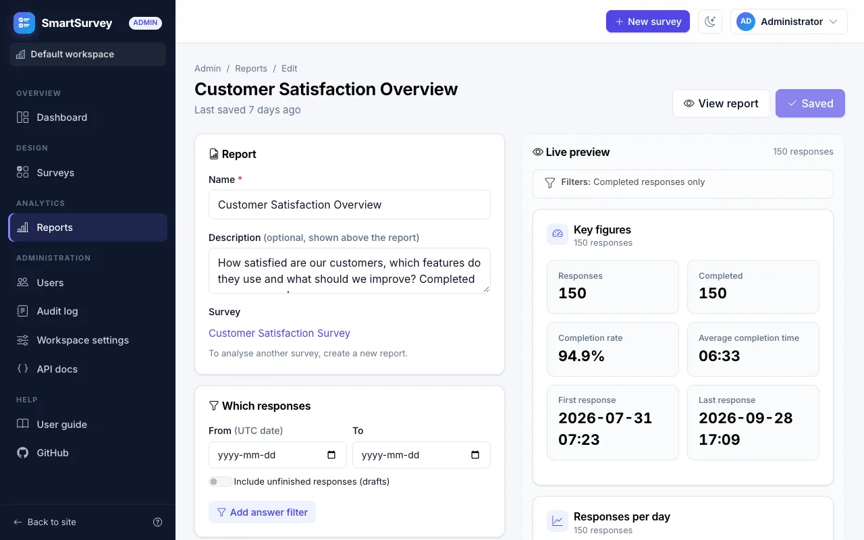Click the Default workspace building icon
This screenshot has width=864, height=540.
click(x=21, y=55)
